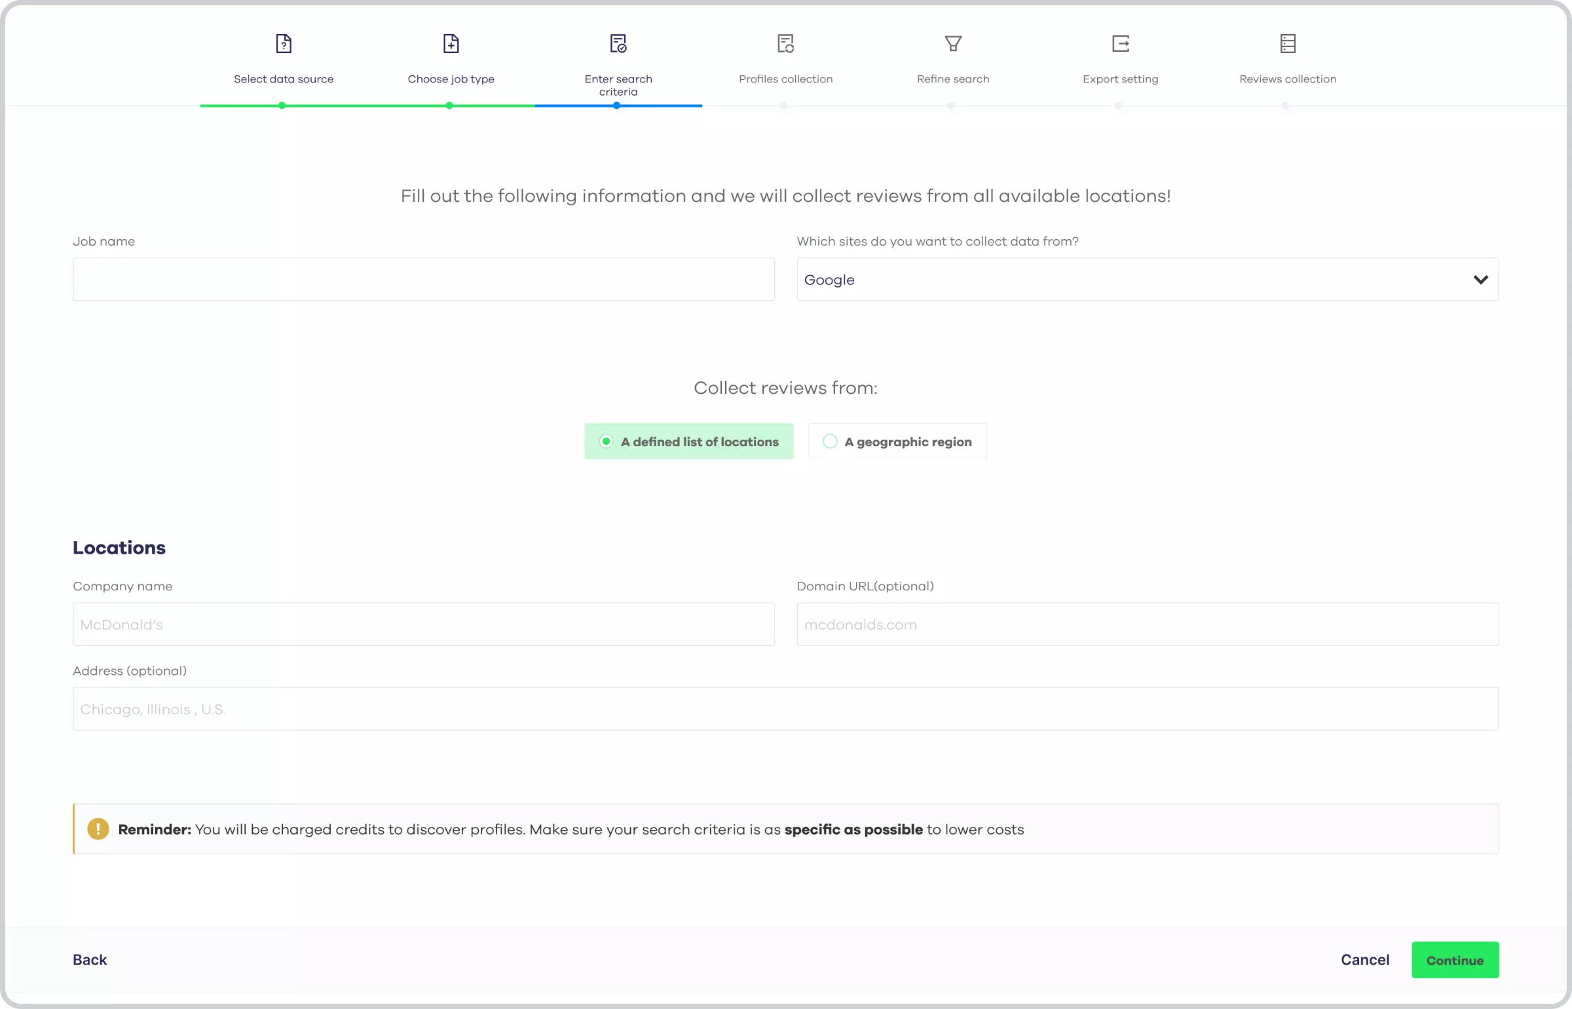
Task: Go to the 'Profiles collection' step label
Action: click(785, 79)
